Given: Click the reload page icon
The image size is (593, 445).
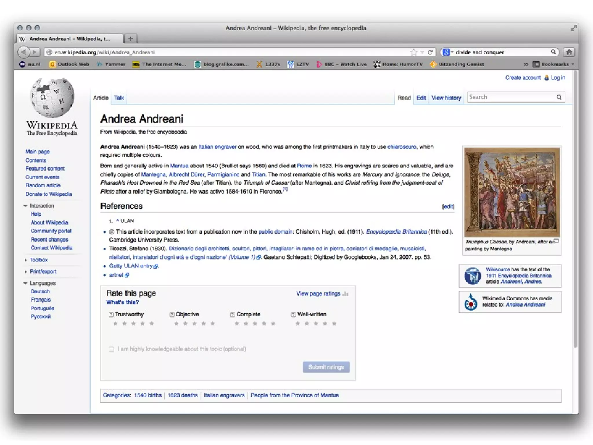Looking at the screenshot, I should [x=430, y=52].
